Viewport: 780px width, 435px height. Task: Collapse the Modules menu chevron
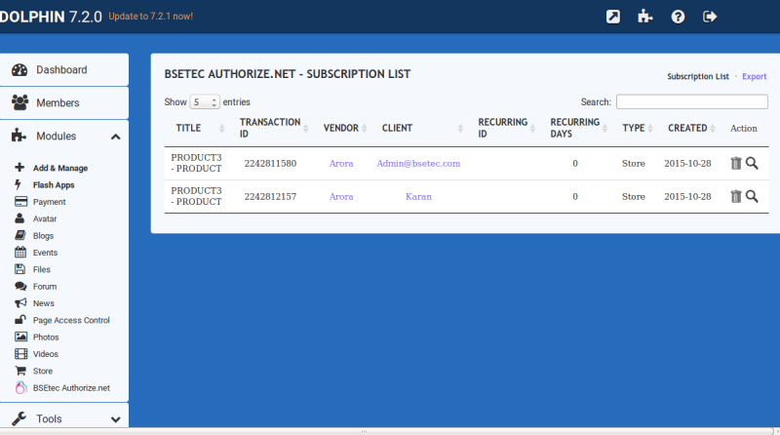(x=115, y=137)
